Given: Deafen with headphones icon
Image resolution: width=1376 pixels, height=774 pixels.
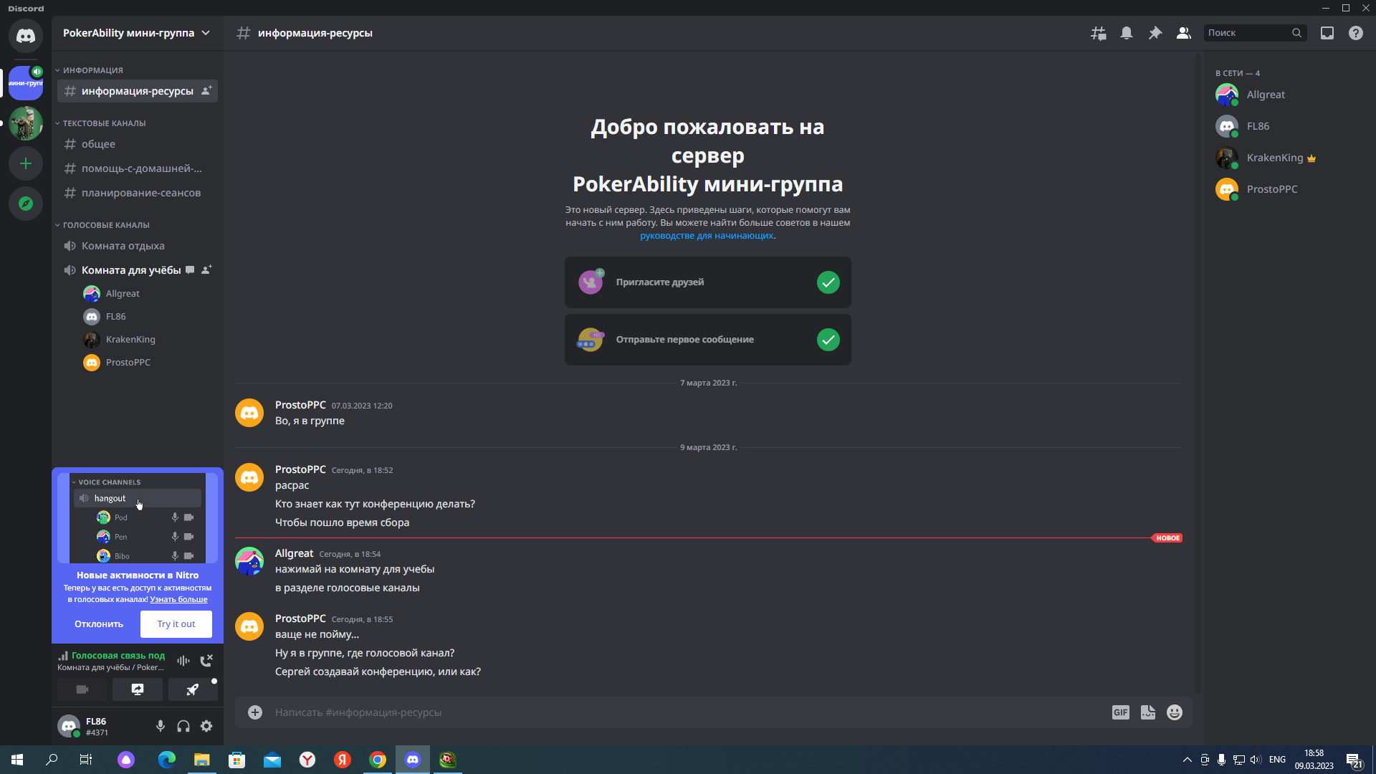Looking at the screenshot, I should click(183, 727).
